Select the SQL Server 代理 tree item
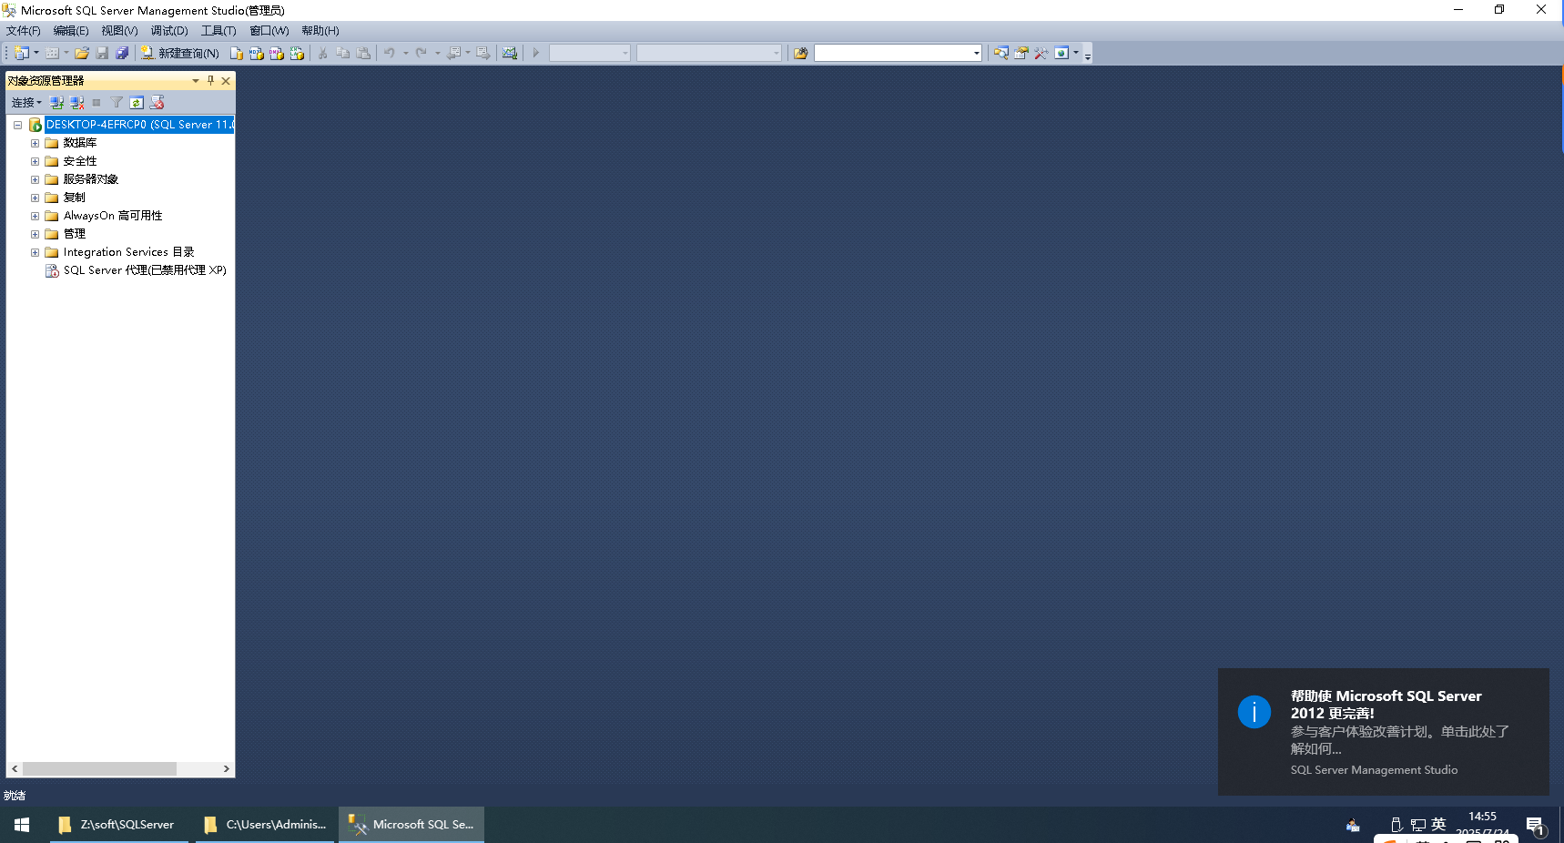This screenshot has width=1564, height=843. pyautogui.click(x=145, y=270)
